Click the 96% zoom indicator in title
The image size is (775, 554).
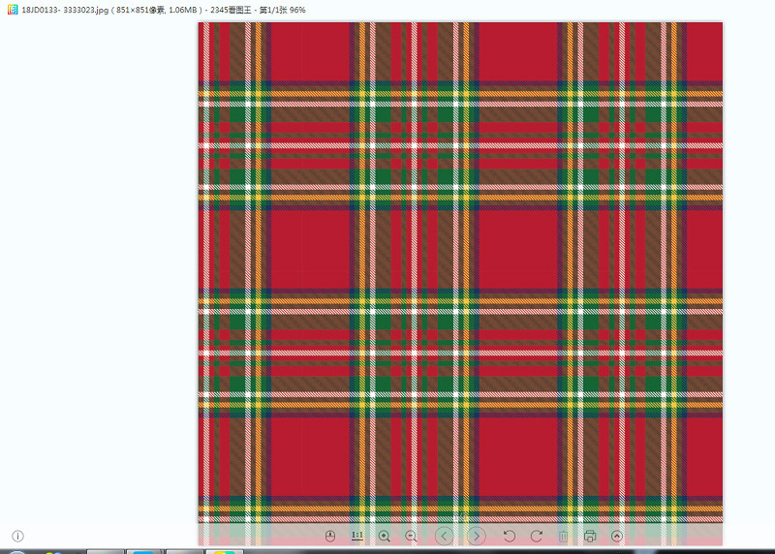(x=297, y=10)
